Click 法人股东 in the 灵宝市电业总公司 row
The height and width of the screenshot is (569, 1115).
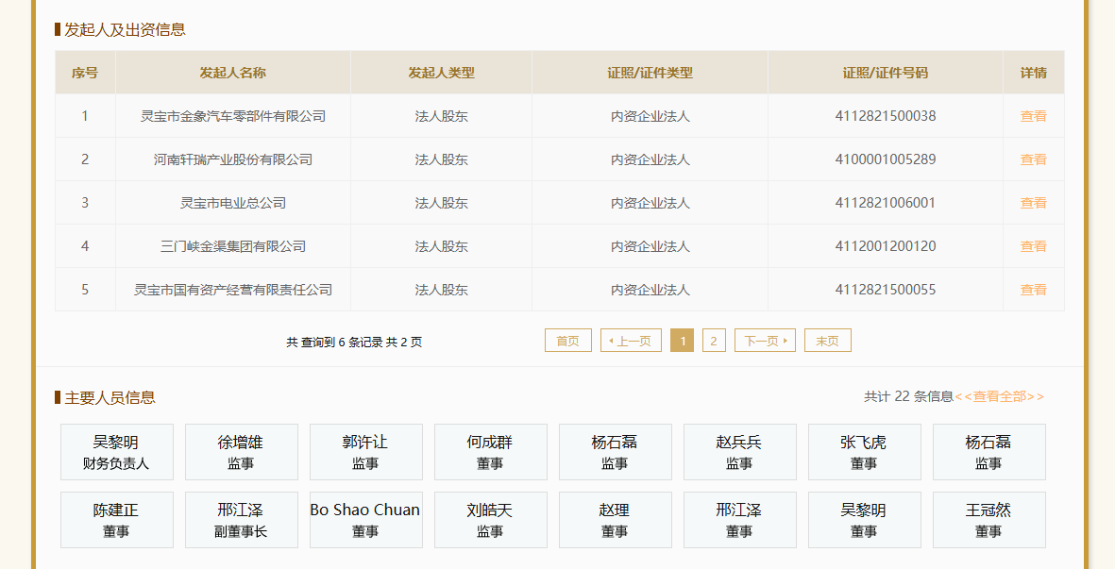tap(442, 203)
